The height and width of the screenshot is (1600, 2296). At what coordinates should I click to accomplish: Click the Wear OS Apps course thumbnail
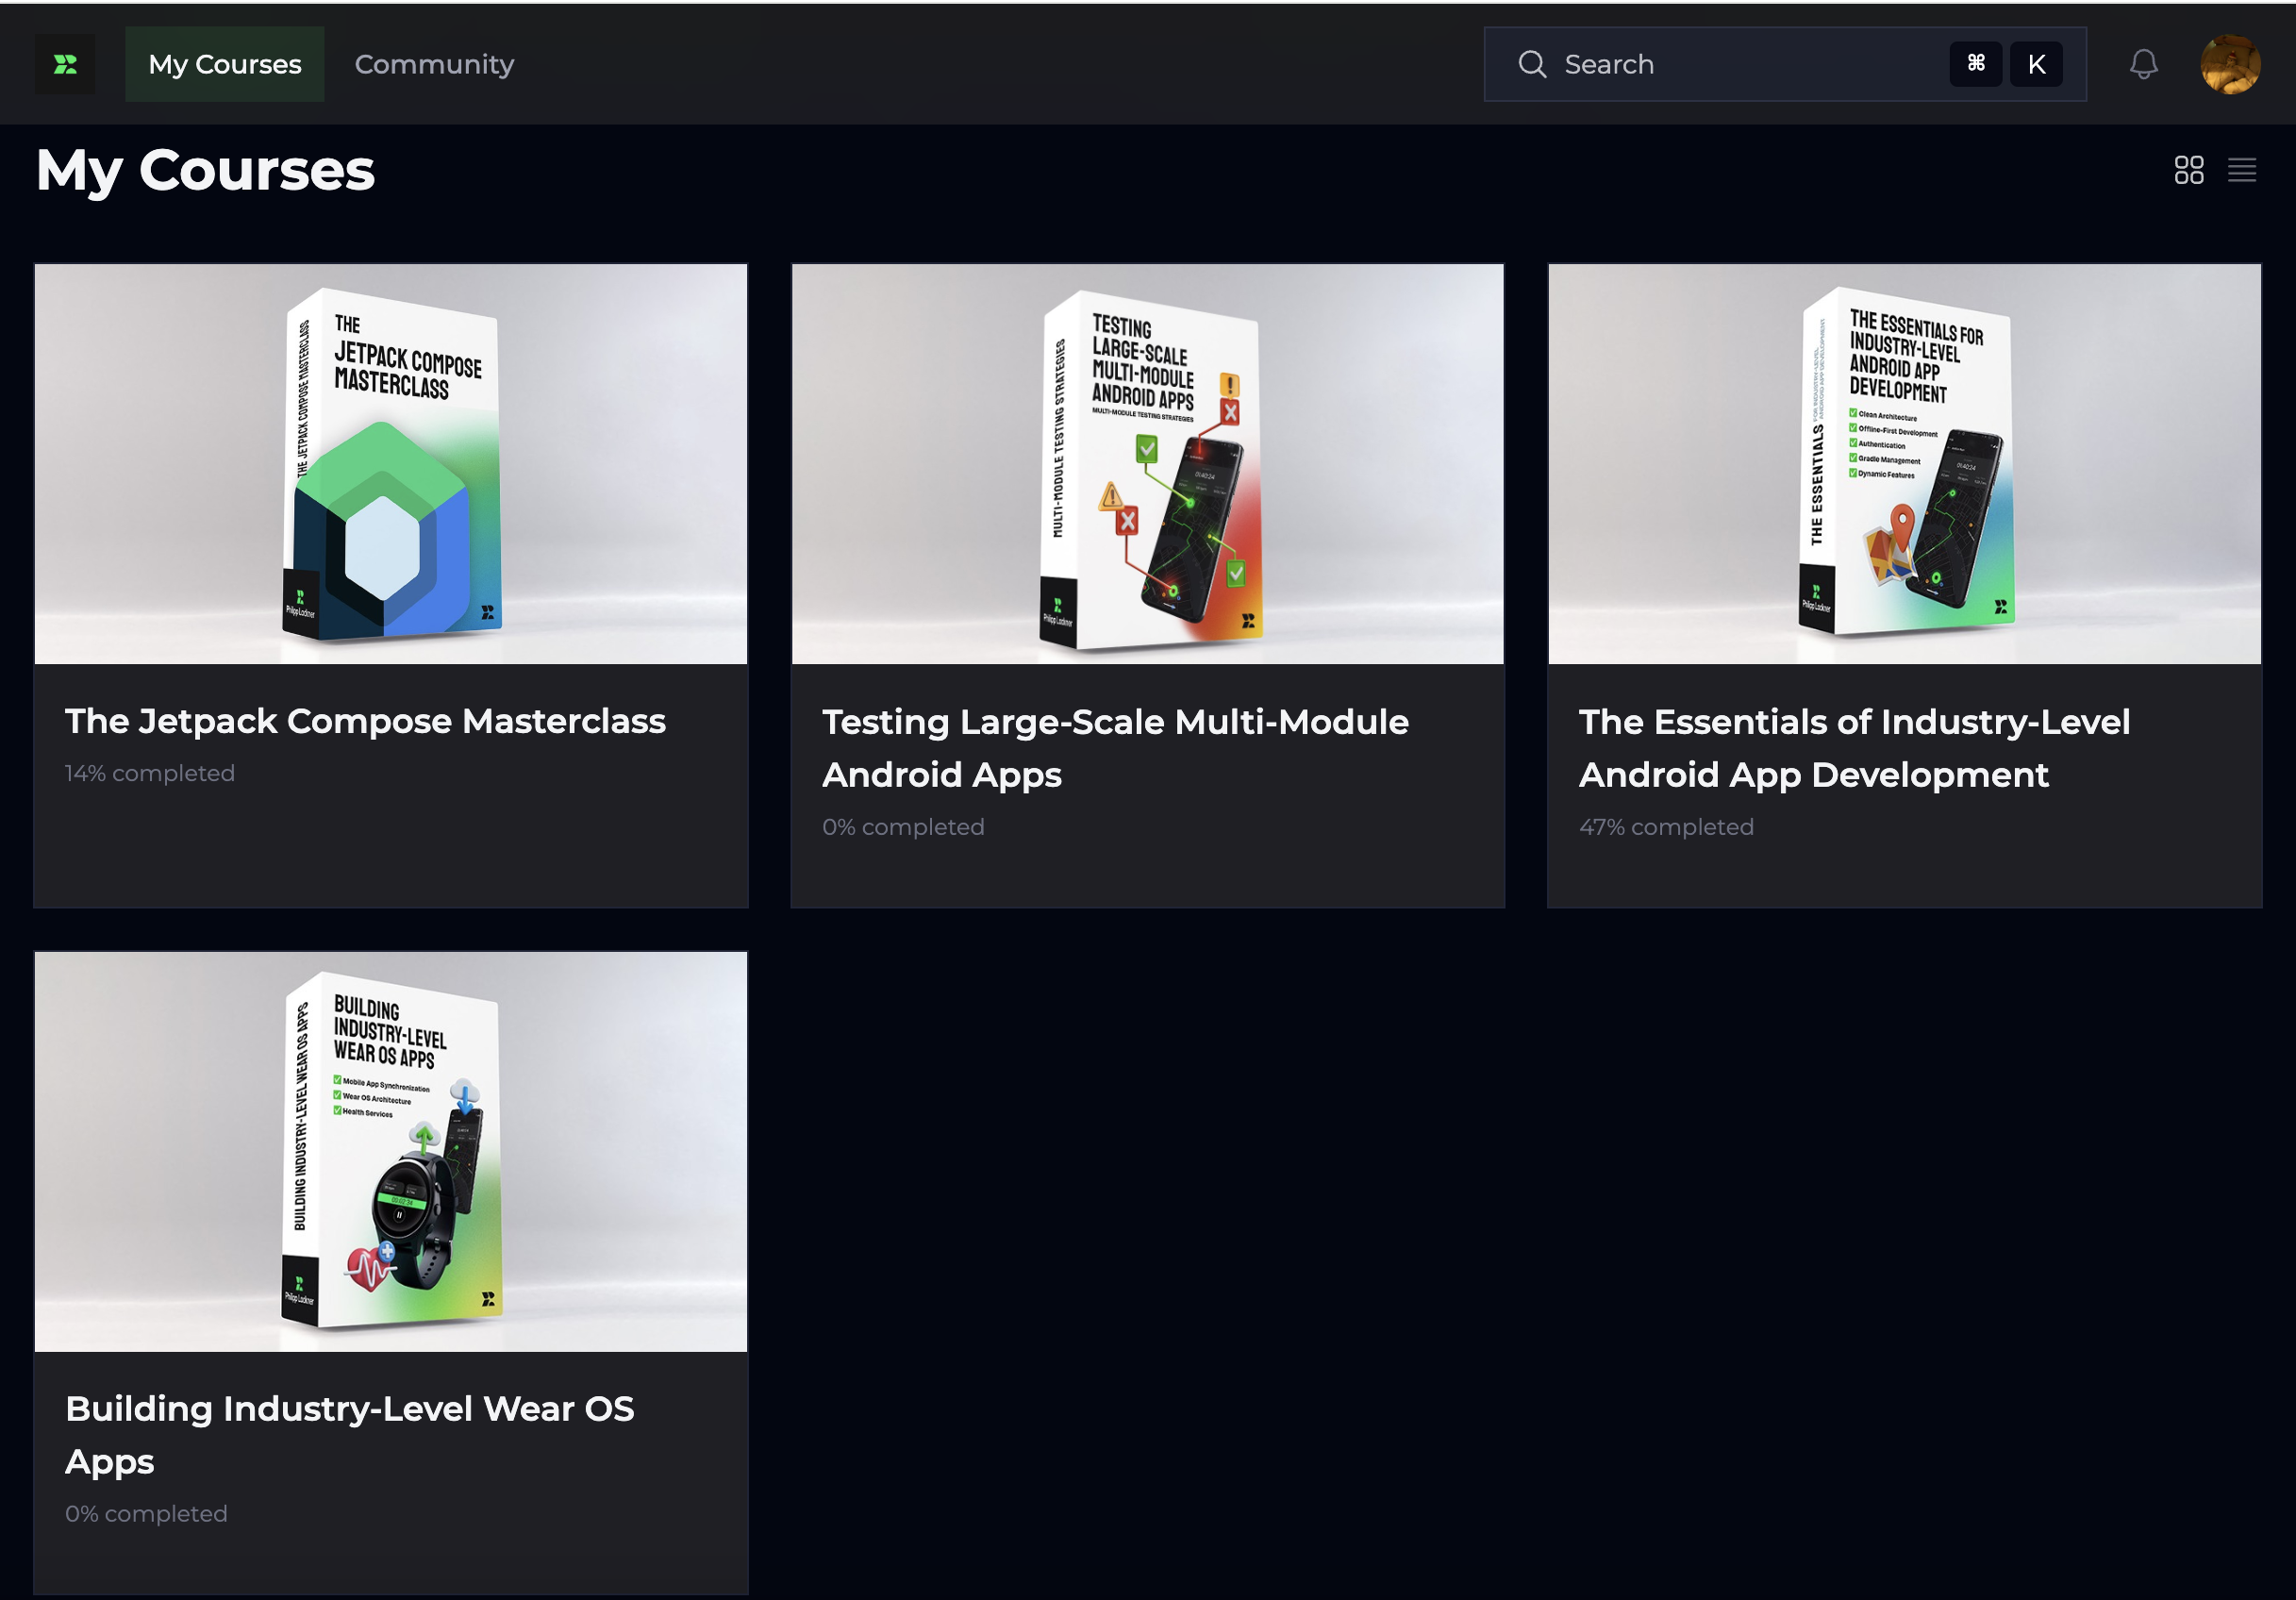[391, 1151]
